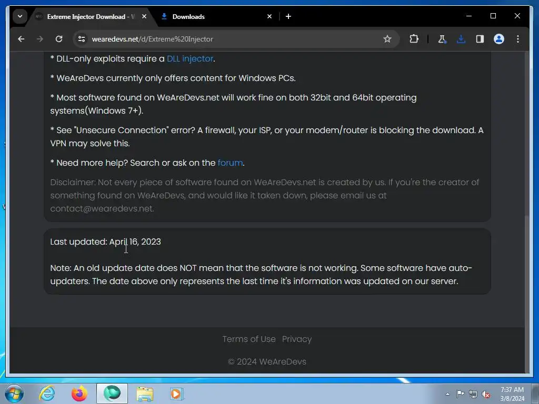Close the Downloads tab
This screenshot has height=404, width=539.
(269, 16)
